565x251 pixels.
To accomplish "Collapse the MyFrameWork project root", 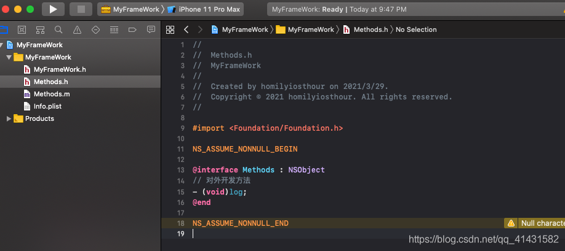I will click(x=2, y=45).
